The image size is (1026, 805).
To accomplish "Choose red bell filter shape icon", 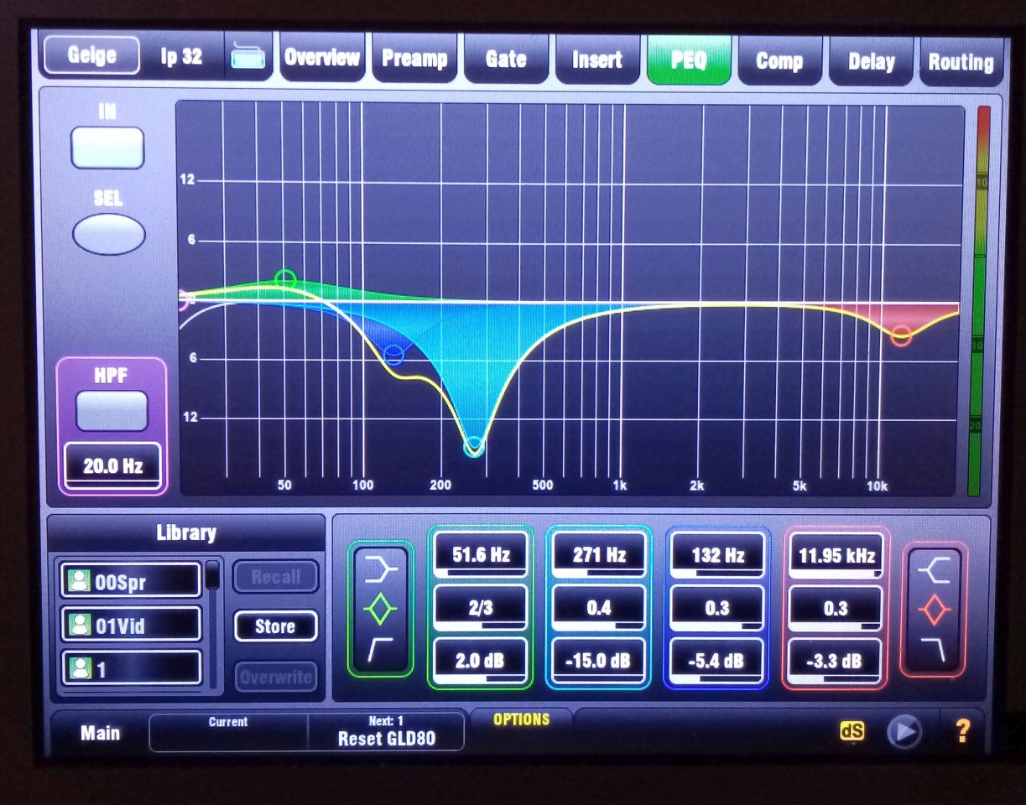I will tap(934, 611).
